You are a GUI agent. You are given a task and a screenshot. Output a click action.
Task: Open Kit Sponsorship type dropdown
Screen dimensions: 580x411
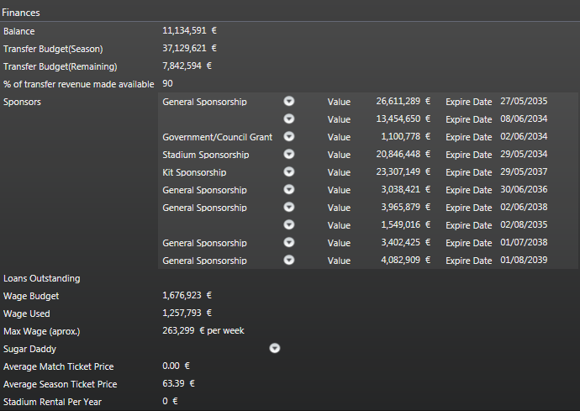click(289, 171)
